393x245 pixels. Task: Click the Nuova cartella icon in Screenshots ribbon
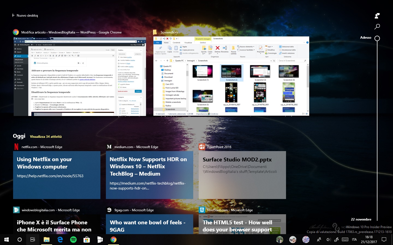(x=234, y=48)
